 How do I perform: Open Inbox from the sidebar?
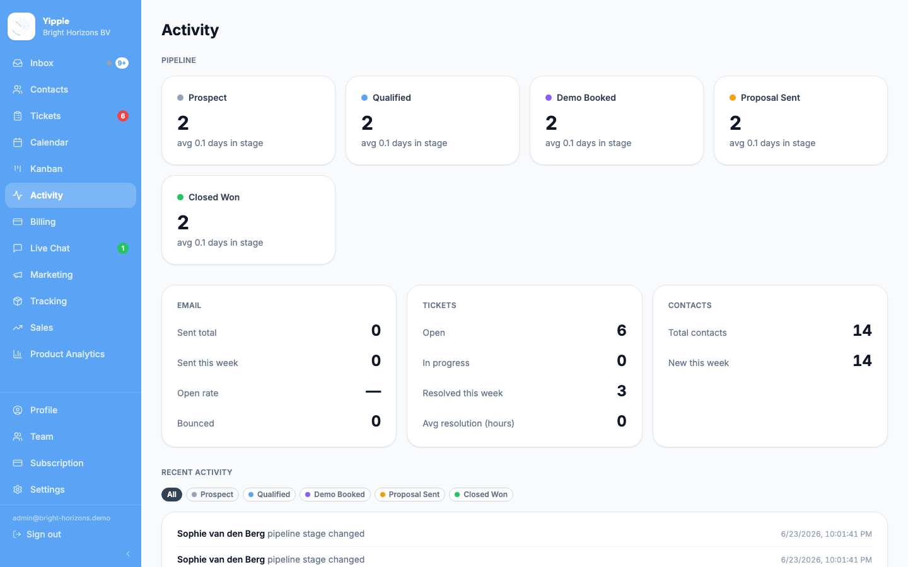click(x=71, y=63)
